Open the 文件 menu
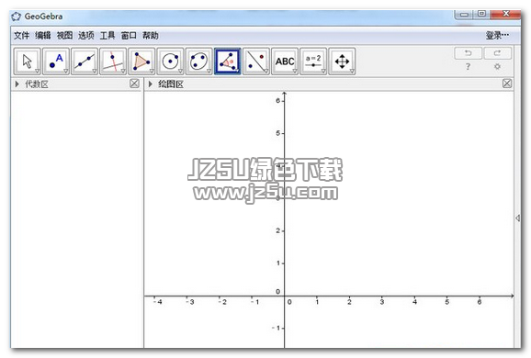Screen dimensions: 531x358 point(21,35)
